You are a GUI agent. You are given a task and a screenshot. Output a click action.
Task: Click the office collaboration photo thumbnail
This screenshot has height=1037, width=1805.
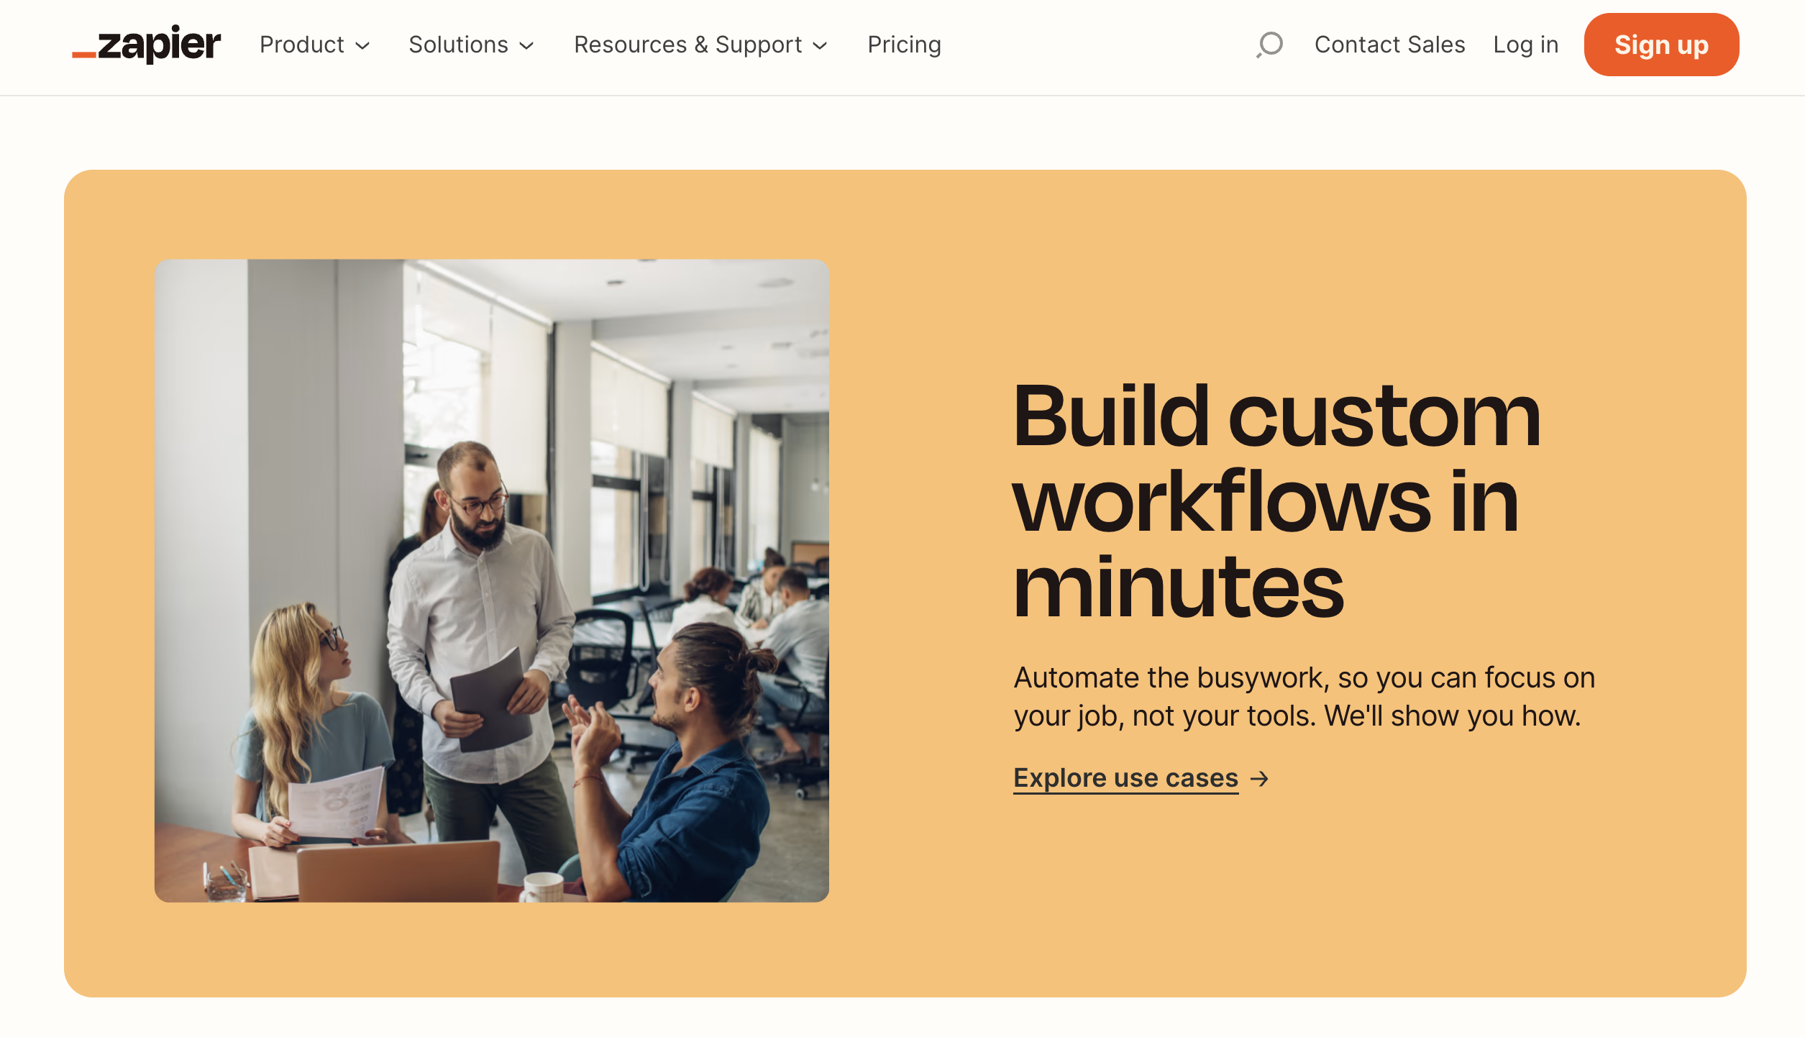pyautogui.click(x=493, y=580)
